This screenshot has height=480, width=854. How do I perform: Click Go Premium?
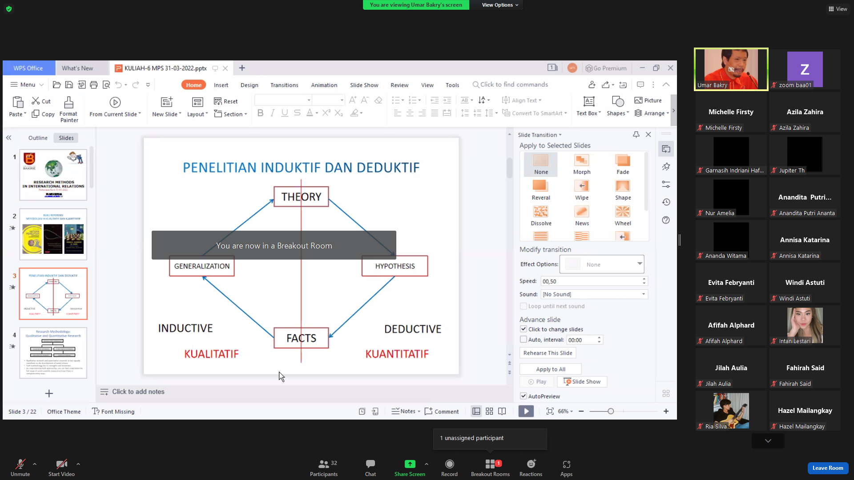tap(606, 68)
